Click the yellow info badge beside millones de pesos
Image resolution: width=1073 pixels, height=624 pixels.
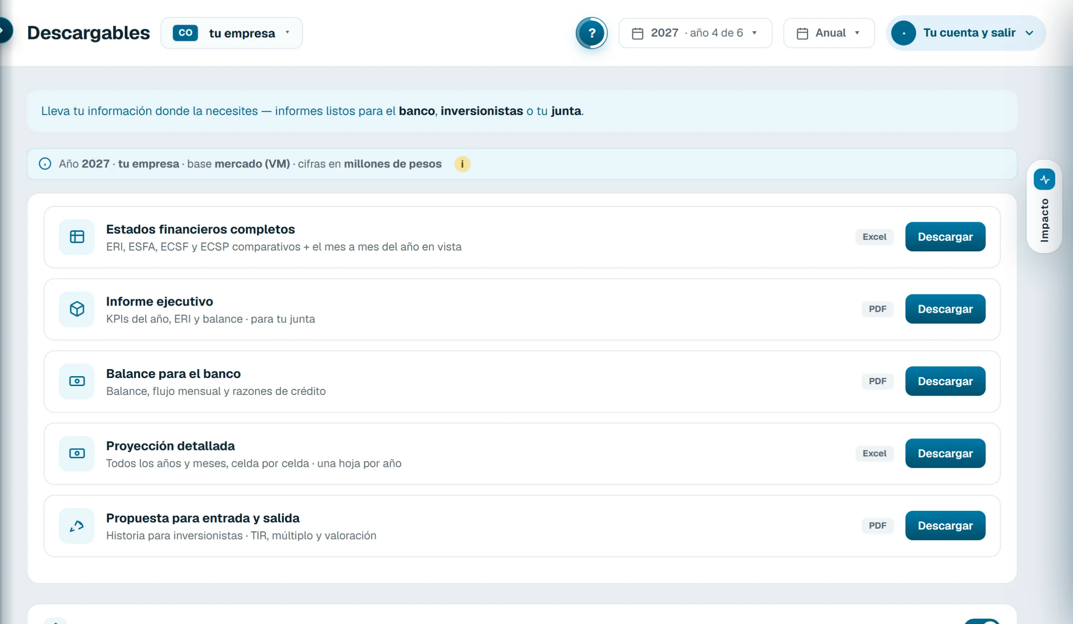462,164
